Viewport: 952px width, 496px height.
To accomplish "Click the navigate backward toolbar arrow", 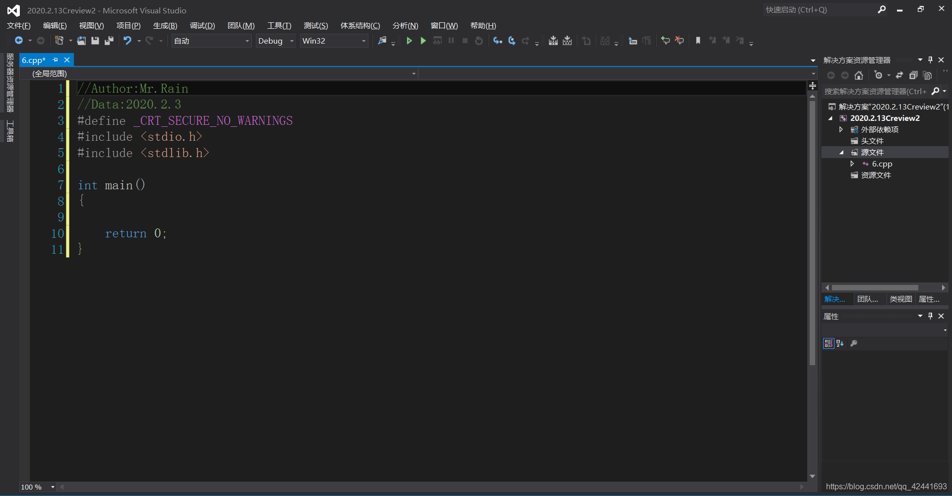I will [19, 41].
